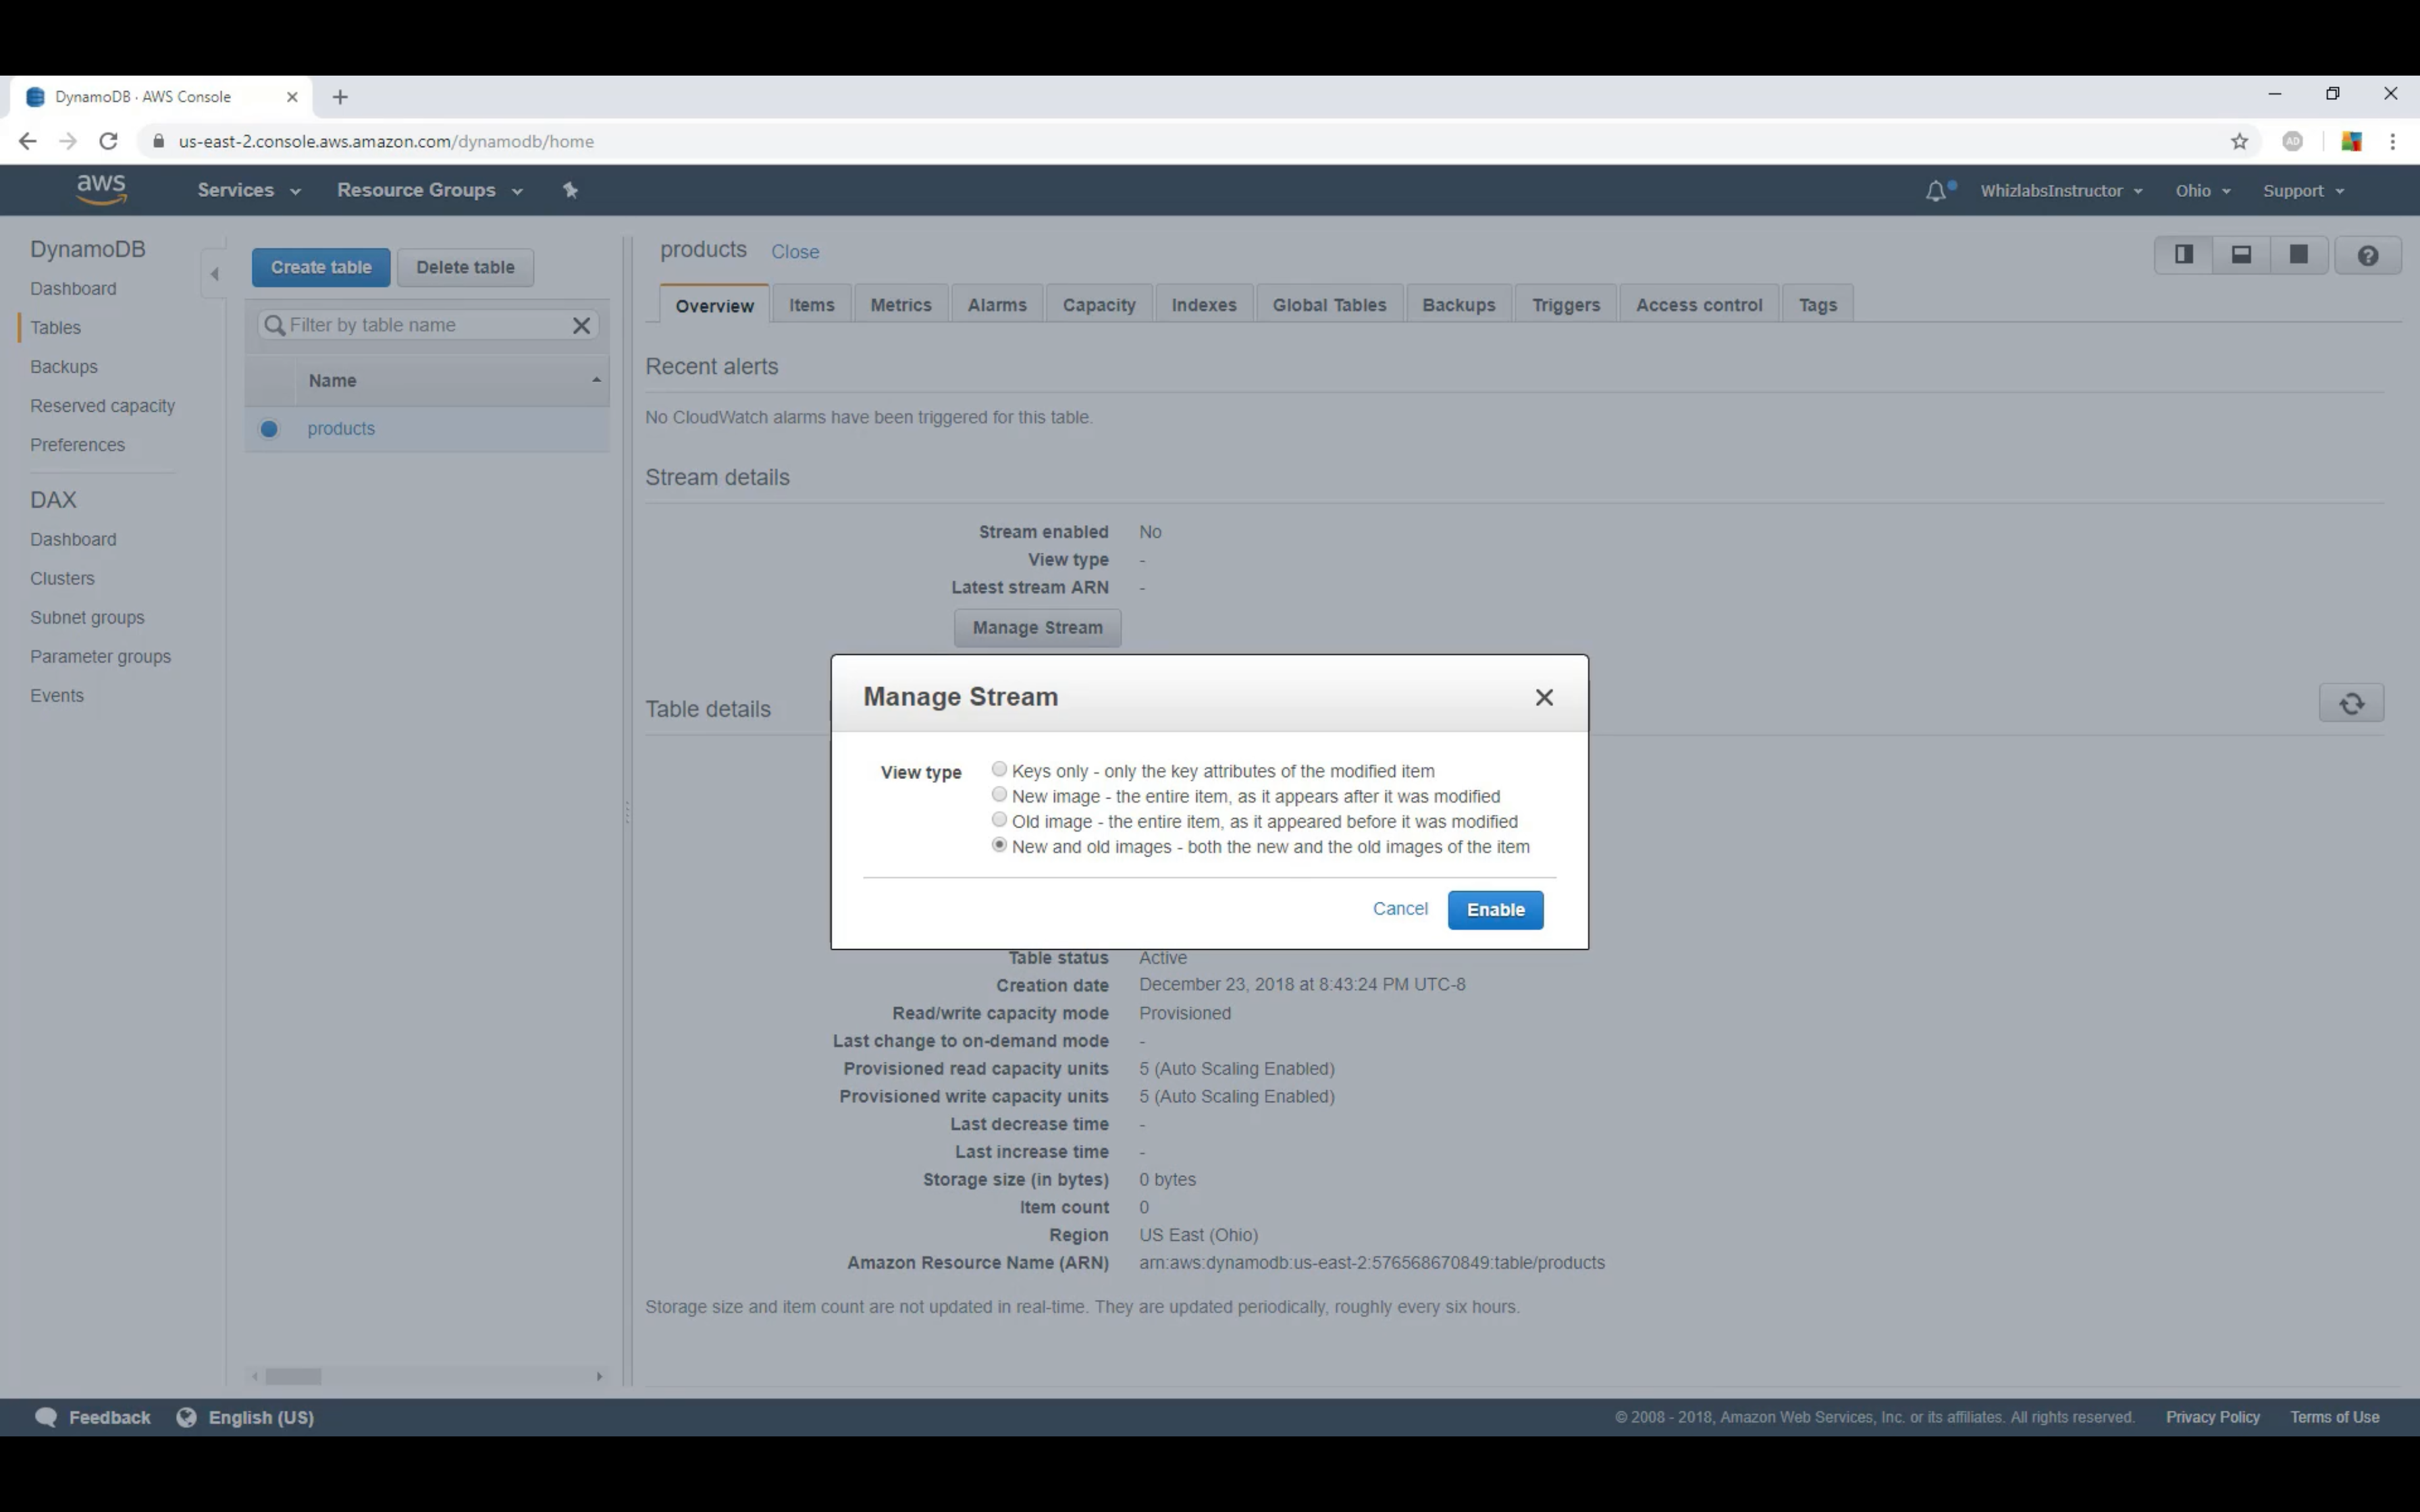This screenshot has width=2420, height=1512.
Task: Open the help question mark icon
Action: [x=2367, y=256]
